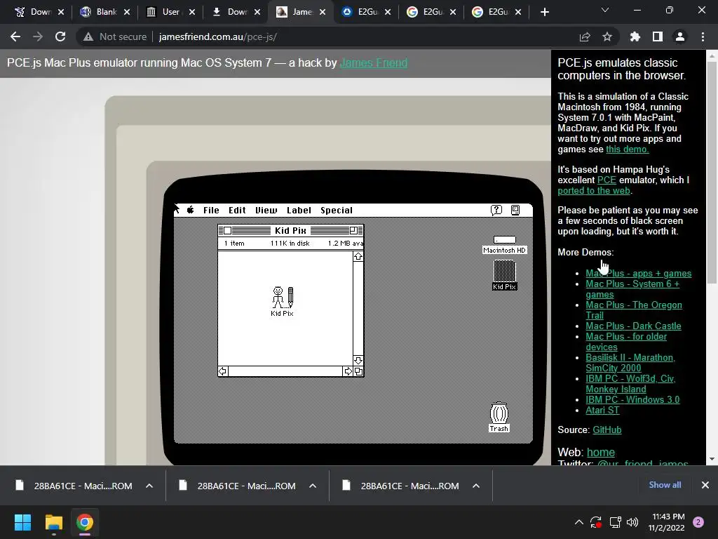
Task: Open the Chrome extensions puzzle icon
Action: click(x=635, y=36)
